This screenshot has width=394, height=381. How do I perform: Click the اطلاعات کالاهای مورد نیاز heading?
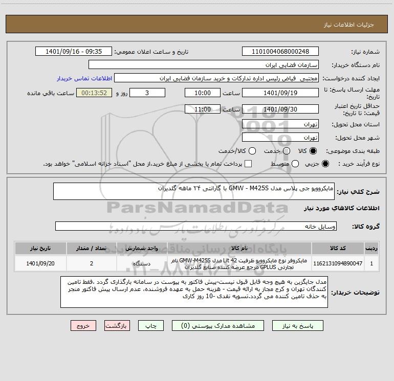[x=342, y=208]
